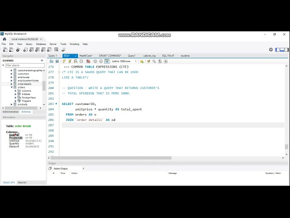This screenshot has height=218, width=290.
Task: Expand the employees table node
Action: [11, 77]
